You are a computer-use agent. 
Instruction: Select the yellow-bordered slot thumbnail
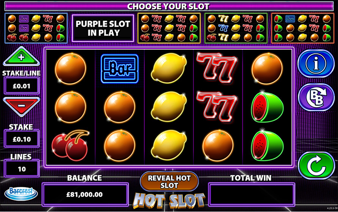click(169, 28)
